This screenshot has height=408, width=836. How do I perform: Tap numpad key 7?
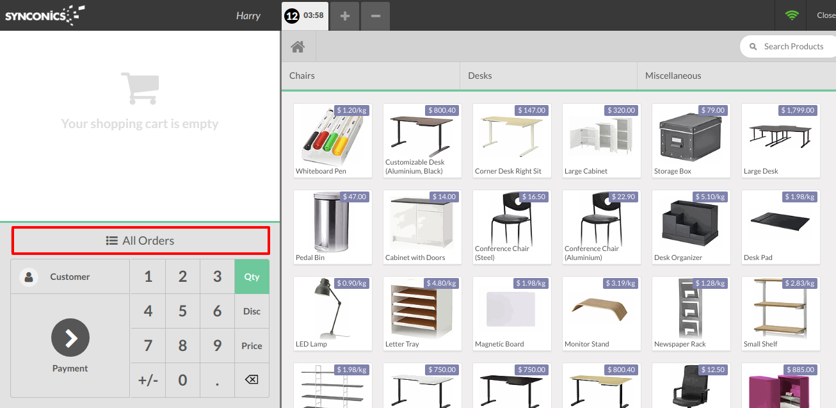(x=148, y=346)
